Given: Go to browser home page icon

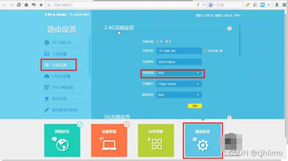Looking at the screenshot, I should (x=26, y=5).
